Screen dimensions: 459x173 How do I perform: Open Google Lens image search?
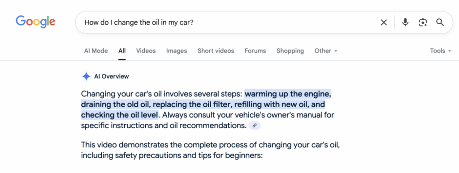pos(423,22)
